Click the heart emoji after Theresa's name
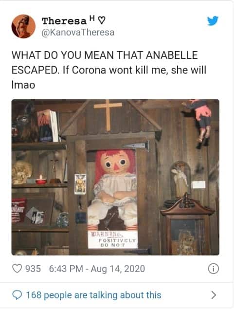 [x=102, y=20]
